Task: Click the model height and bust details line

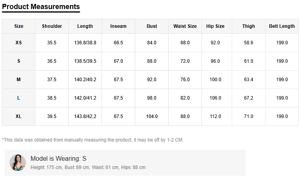Action: pyautogui.click(x=88, y=167)
